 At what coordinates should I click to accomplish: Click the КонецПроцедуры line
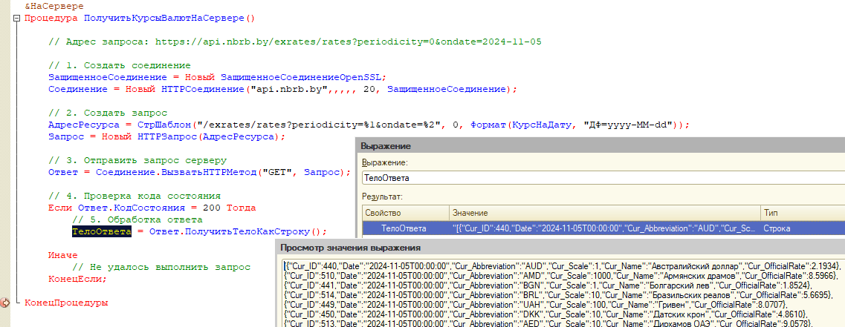coord(66,303)
